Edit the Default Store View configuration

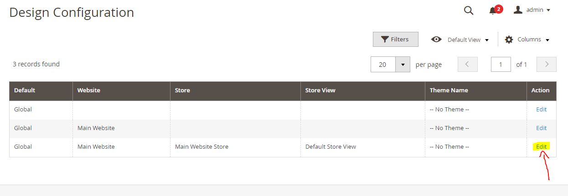541,147
